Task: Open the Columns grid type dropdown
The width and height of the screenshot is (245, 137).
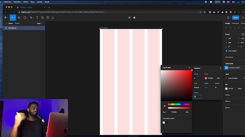Action: [x=198, y=68]
